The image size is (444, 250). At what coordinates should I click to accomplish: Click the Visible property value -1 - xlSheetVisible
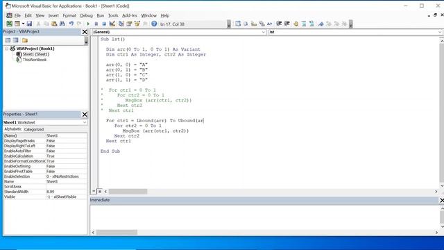point(67,197)
